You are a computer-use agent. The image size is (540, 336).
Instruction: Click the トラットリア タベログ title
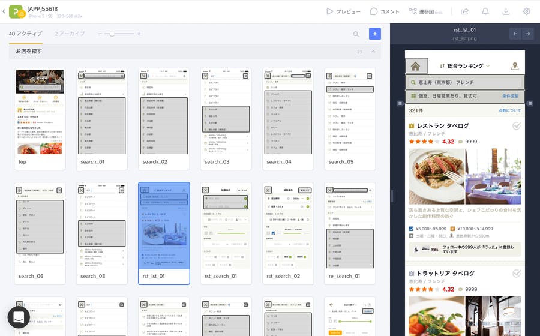pyautogui.click(x=446, y=274)
